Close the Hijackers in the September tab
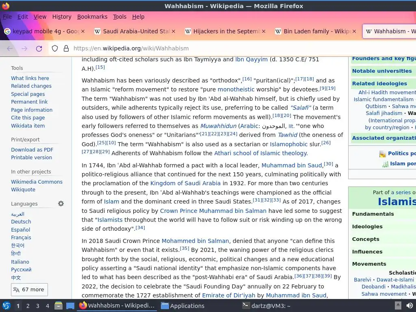 [x=263, y=31]
